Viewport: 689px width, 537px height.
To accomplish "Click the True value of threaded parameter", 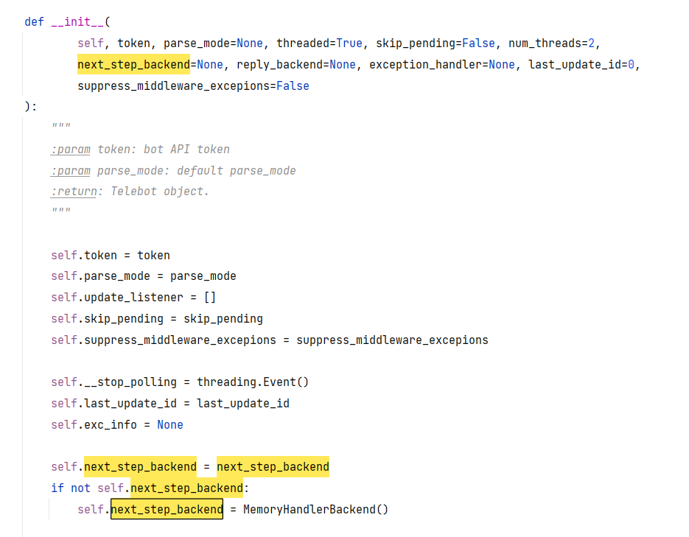I will [346, 43].
